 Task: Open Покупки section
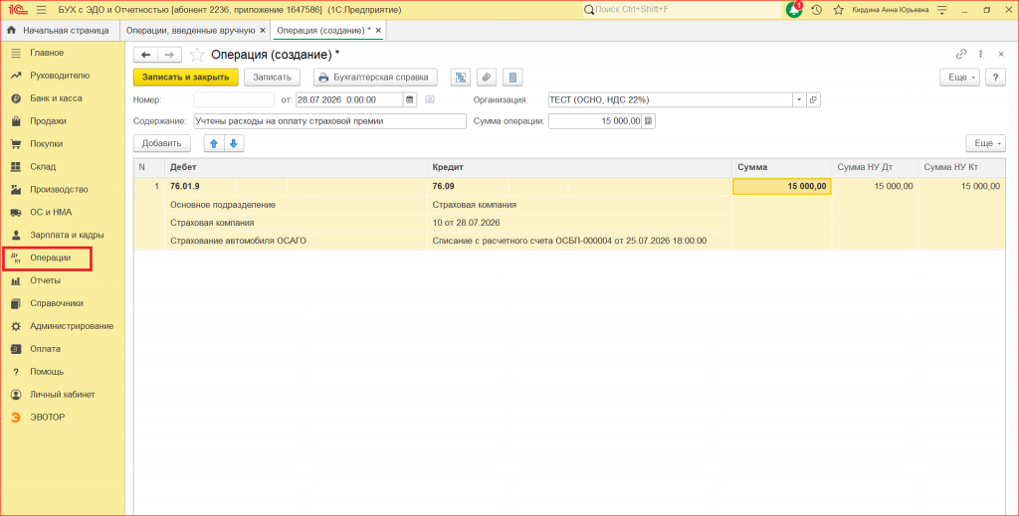(x=46, y=143)
